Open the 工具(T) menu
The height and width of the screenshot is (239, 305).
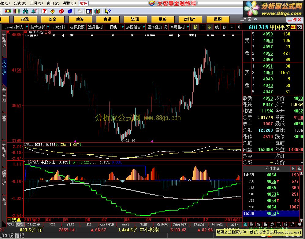[x=36, y=3]
